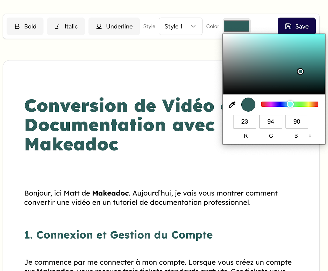Click the Italic "I" icon

click(x=57, y=26)
